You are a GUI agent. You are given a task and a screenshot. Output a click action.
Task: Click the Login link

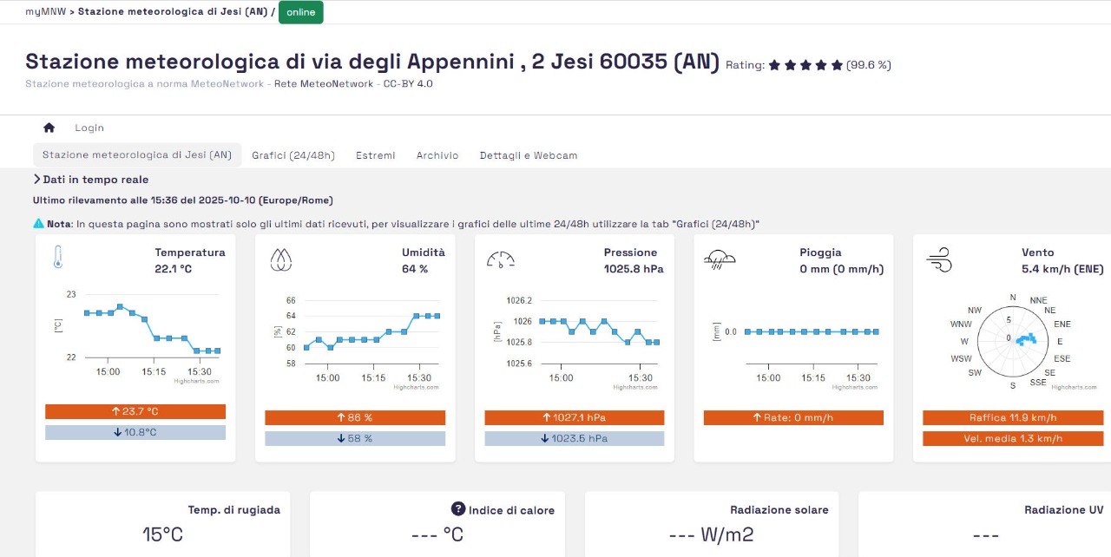point(89,128)
